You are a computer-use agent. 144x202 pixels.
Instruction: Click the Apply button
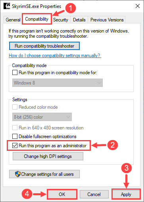[126, 194]
